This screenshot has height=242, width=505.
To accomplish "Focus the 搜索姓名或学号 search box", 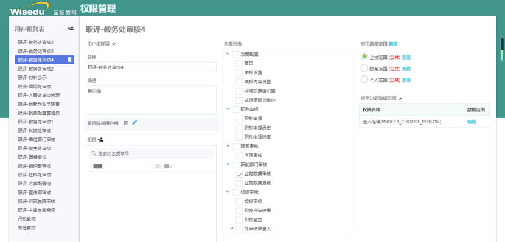I will [x=151, y=154].
